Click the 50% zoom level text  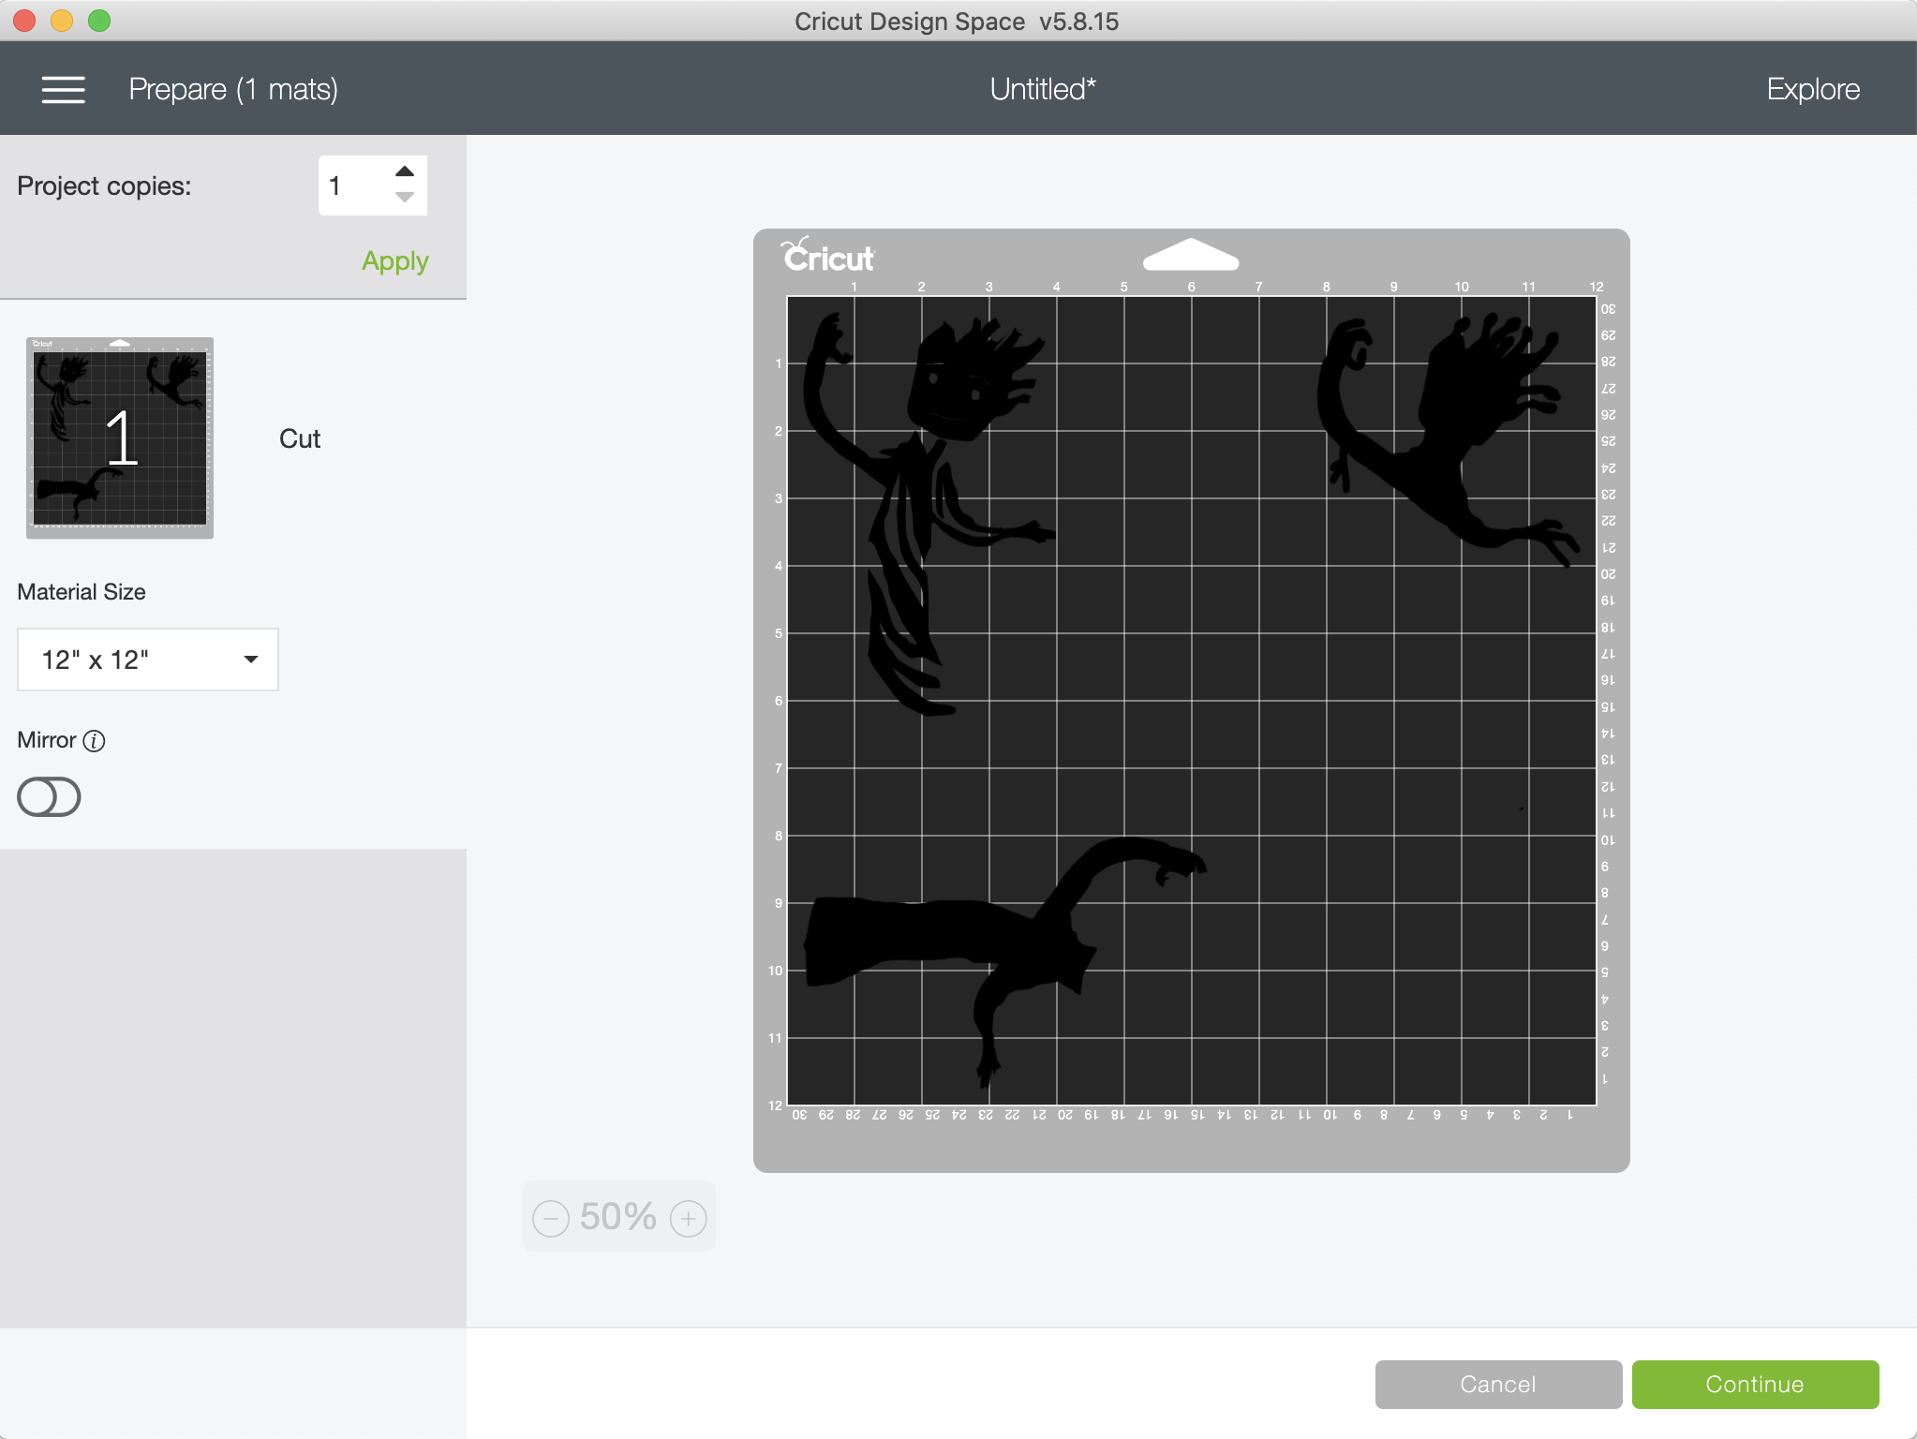point(618,1217)
